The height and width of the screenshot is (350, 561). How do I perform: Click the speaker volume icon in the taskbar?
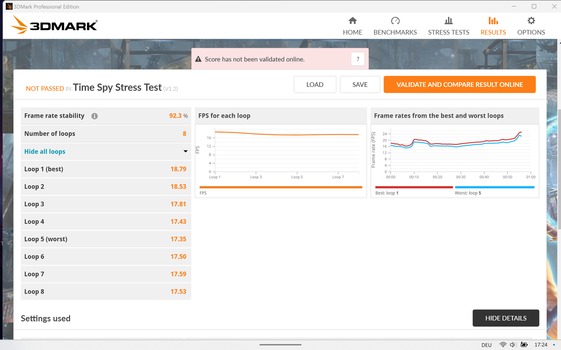click(x=513, y=345)
